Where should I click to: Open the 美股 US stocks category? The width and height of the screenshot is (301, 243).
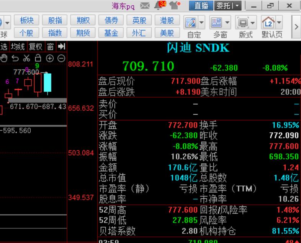pyautogui.click(x=167, y=33)
